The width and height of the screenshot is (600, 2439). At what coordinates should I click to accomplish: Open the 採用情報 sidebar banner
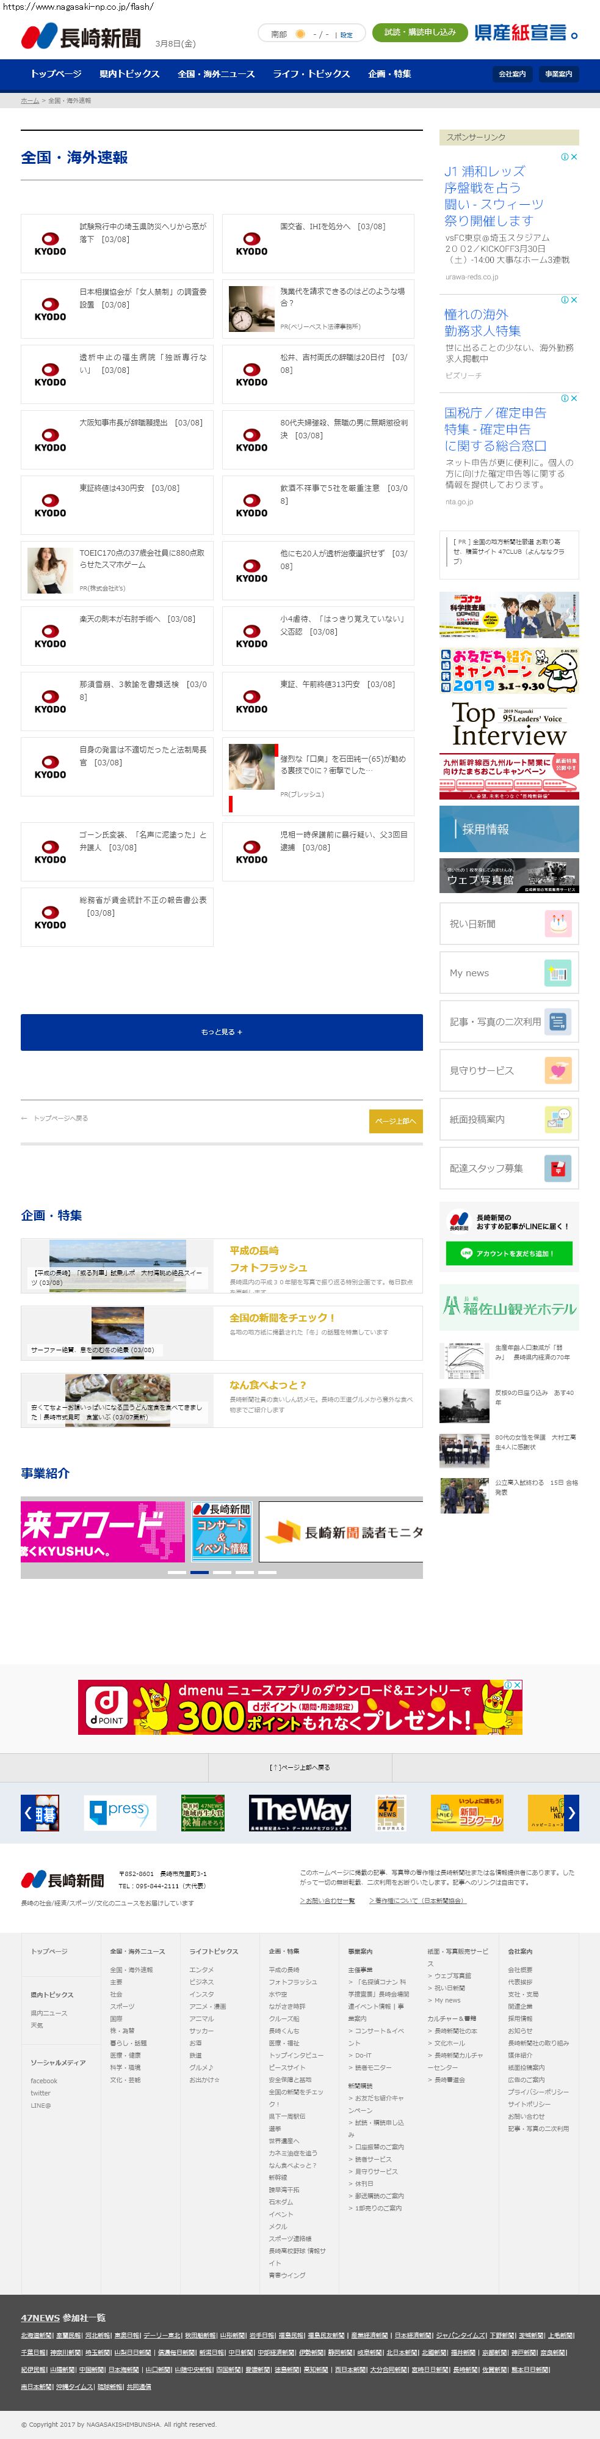[x=508, y=828]
